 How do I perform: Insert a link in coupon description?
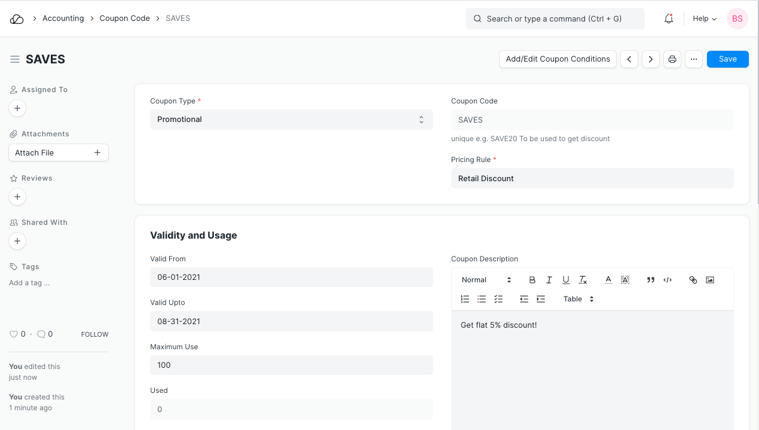coord(693,280)
